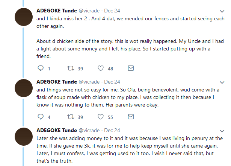The image size is (231, 166).
Task: Open the 'living in penury' tweet's chevron menu
Action: tap(222, 131)
